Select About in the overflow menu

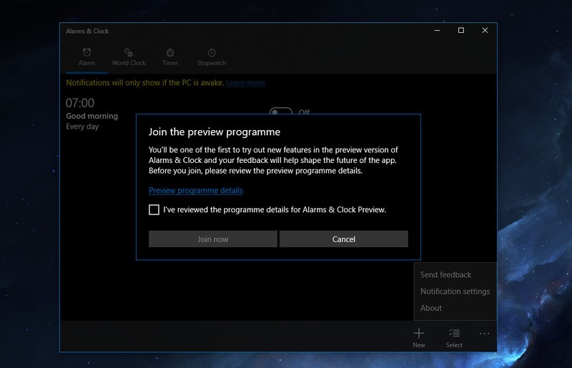point(431,308)
